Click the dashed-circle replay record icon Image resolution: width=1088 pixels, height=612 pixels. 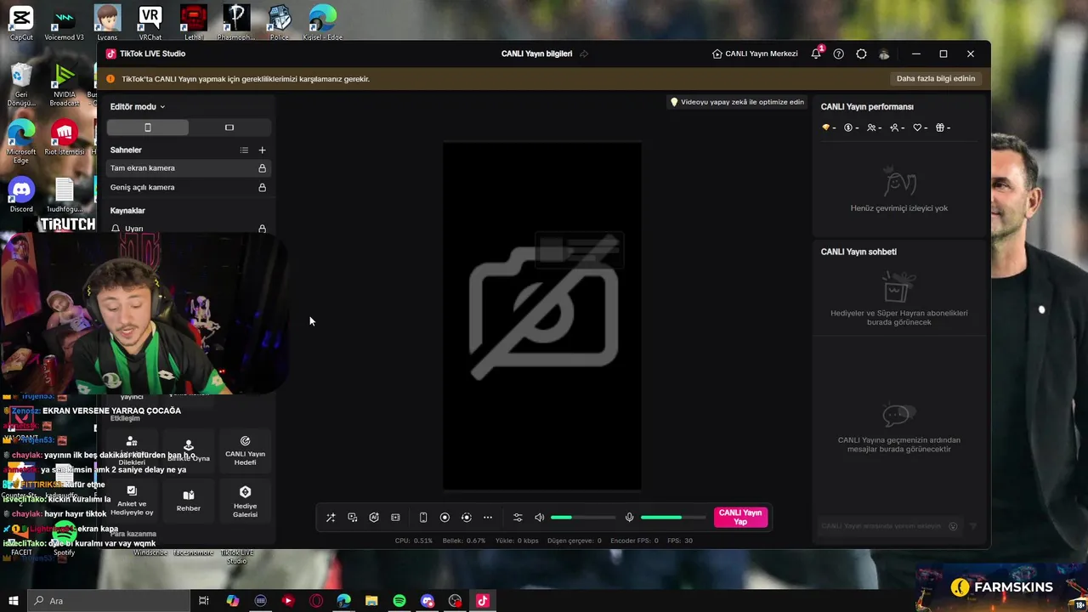(x=466, y=518)
